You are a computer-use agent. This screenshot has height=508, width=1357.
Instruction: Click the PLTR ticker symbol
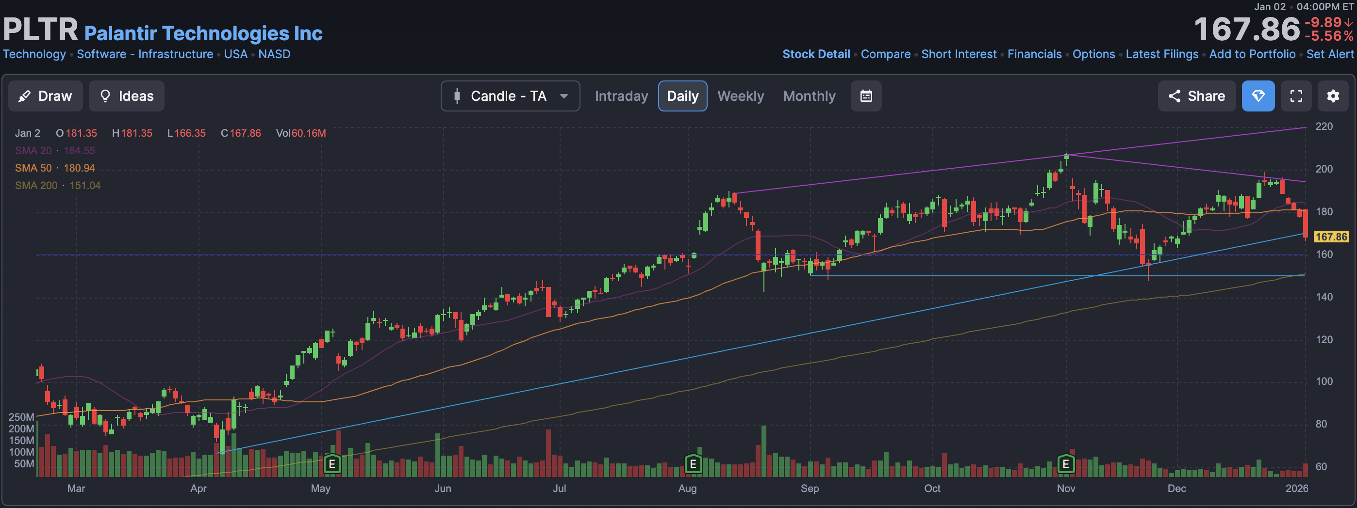click(41, 29)
